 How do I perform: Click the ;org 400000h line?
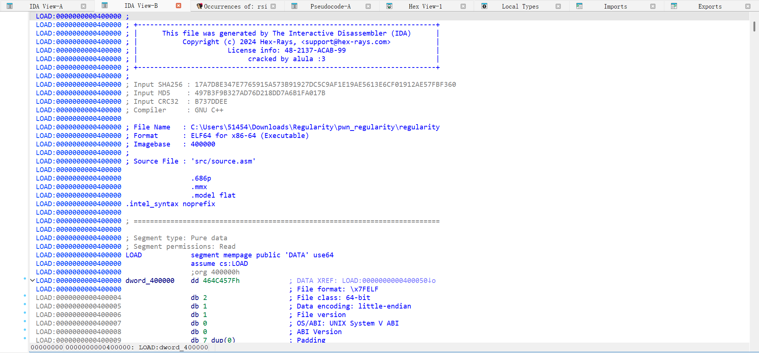pos(215,272)
